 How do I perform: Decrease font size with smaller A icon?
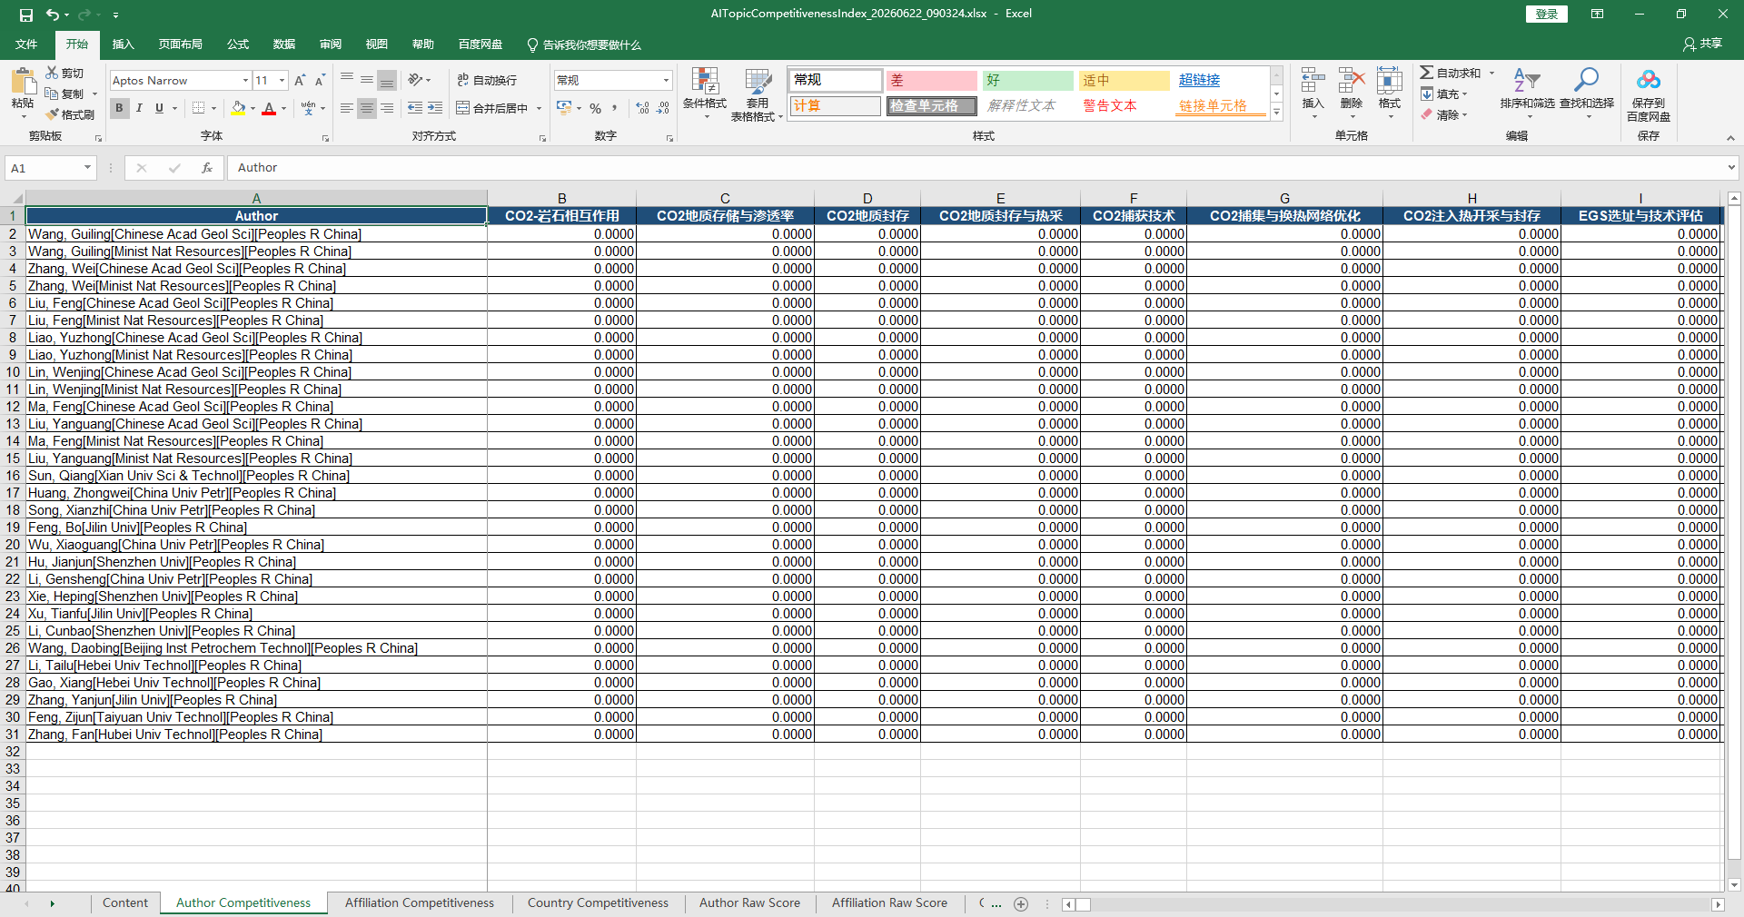coord(320,80)
